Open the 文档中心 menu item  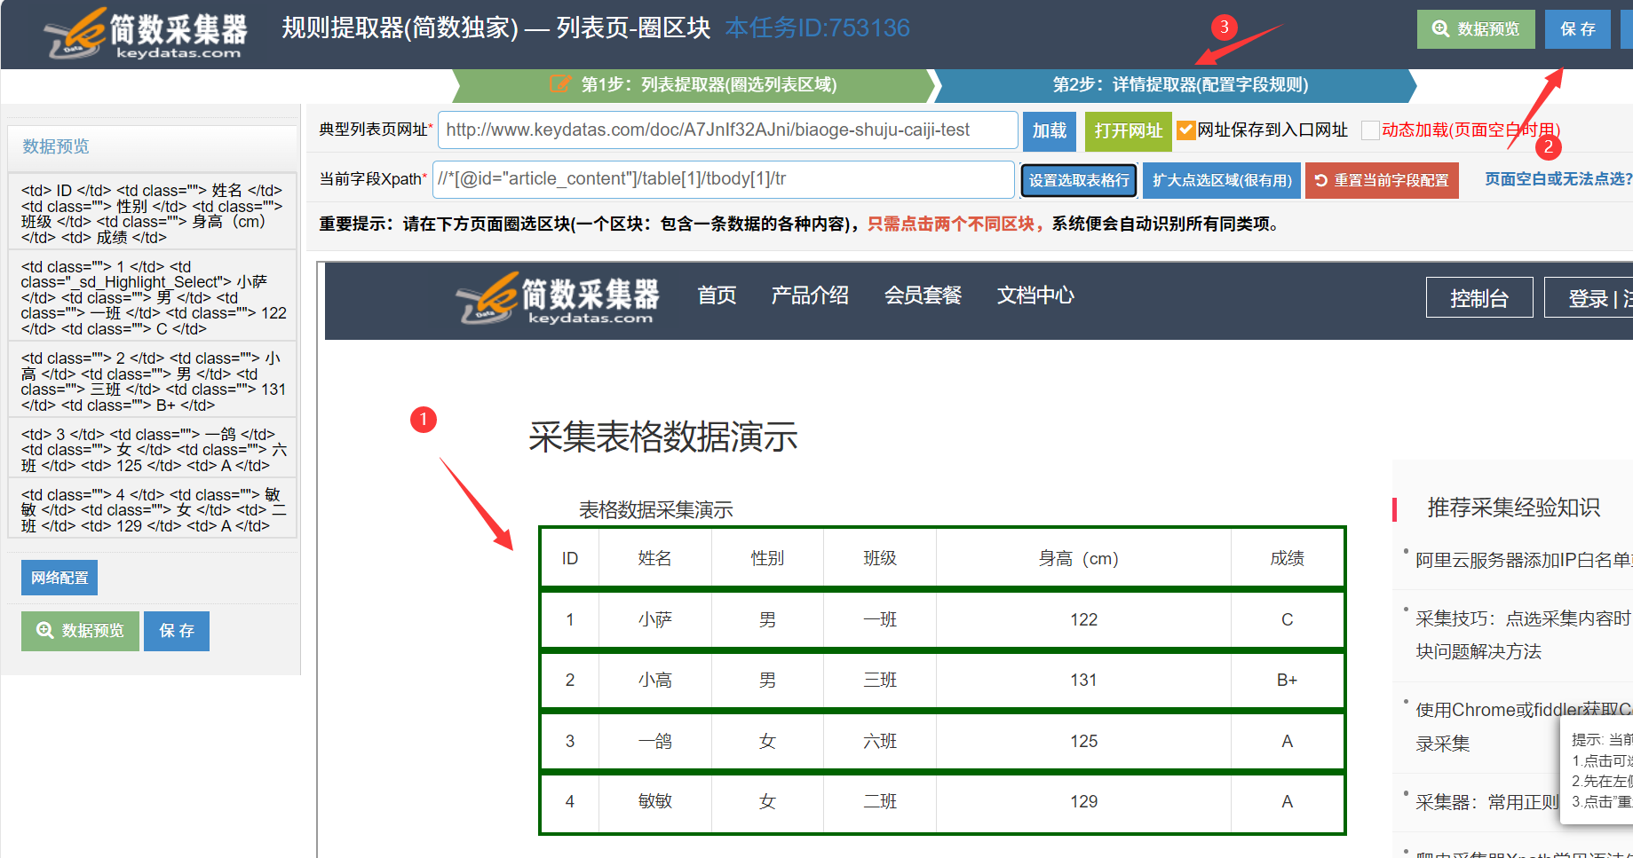pos(1034,295)
